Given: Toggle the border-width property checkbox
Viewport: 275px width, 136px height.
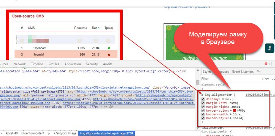Looking at the screenshot, I should click(x=203, y=114).
